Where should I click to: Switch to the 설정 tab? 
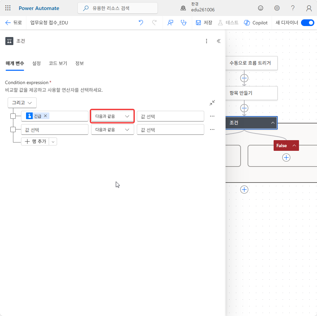pos(36,63)
